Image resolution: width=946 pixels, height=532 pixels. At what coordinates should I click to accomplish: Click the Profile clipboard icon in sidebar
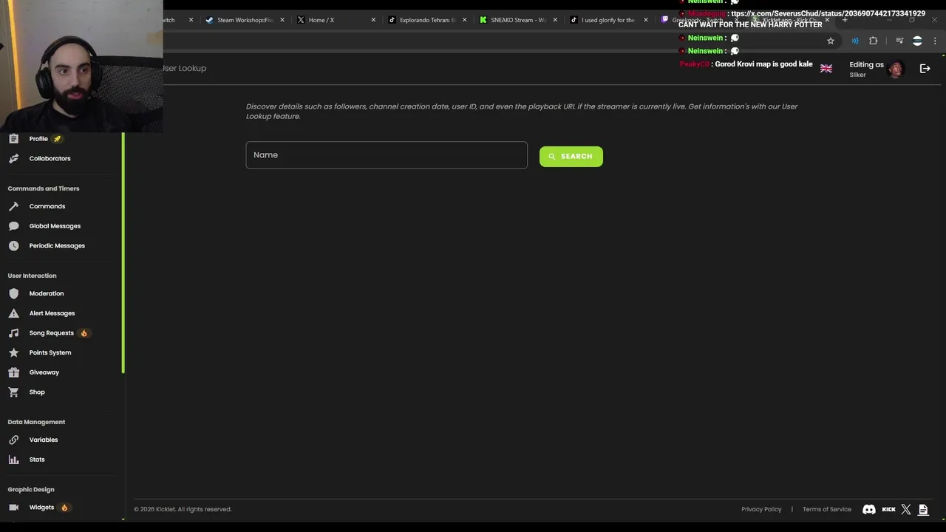pyautogui.click(x=13, y=139)
